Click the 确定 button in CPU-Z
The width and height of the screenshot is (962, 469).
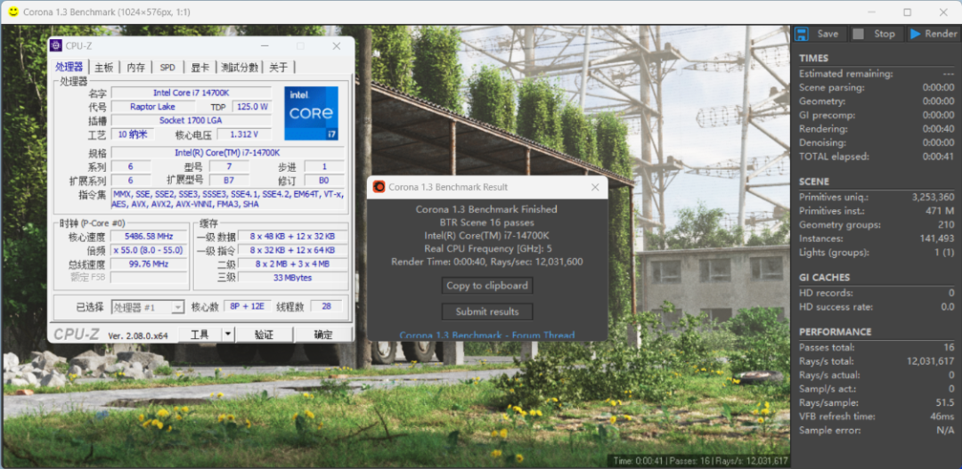click(323, 334)
